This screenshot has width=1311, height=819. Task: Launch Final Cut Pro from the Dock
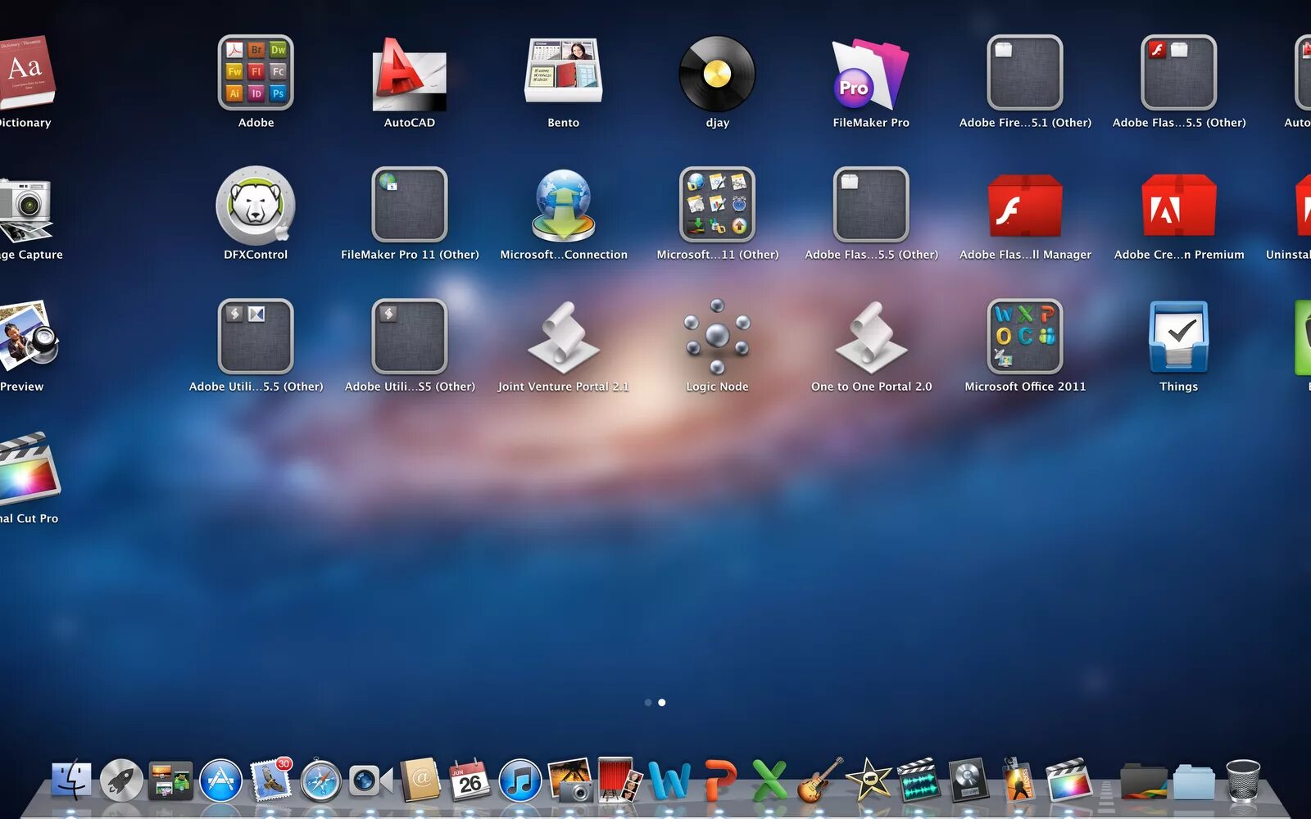[1068, 780]
